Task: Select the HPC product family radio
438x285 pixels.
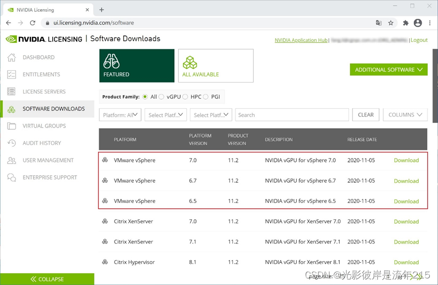Action: [x=185, y=97]
